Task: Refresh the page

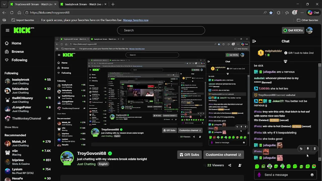Action: point(12,13)
